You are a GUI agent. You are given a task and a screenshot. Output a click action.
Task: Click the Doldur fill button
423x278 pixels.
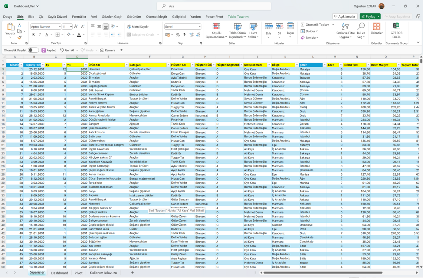pyautogui.click(x=309, y=31)
